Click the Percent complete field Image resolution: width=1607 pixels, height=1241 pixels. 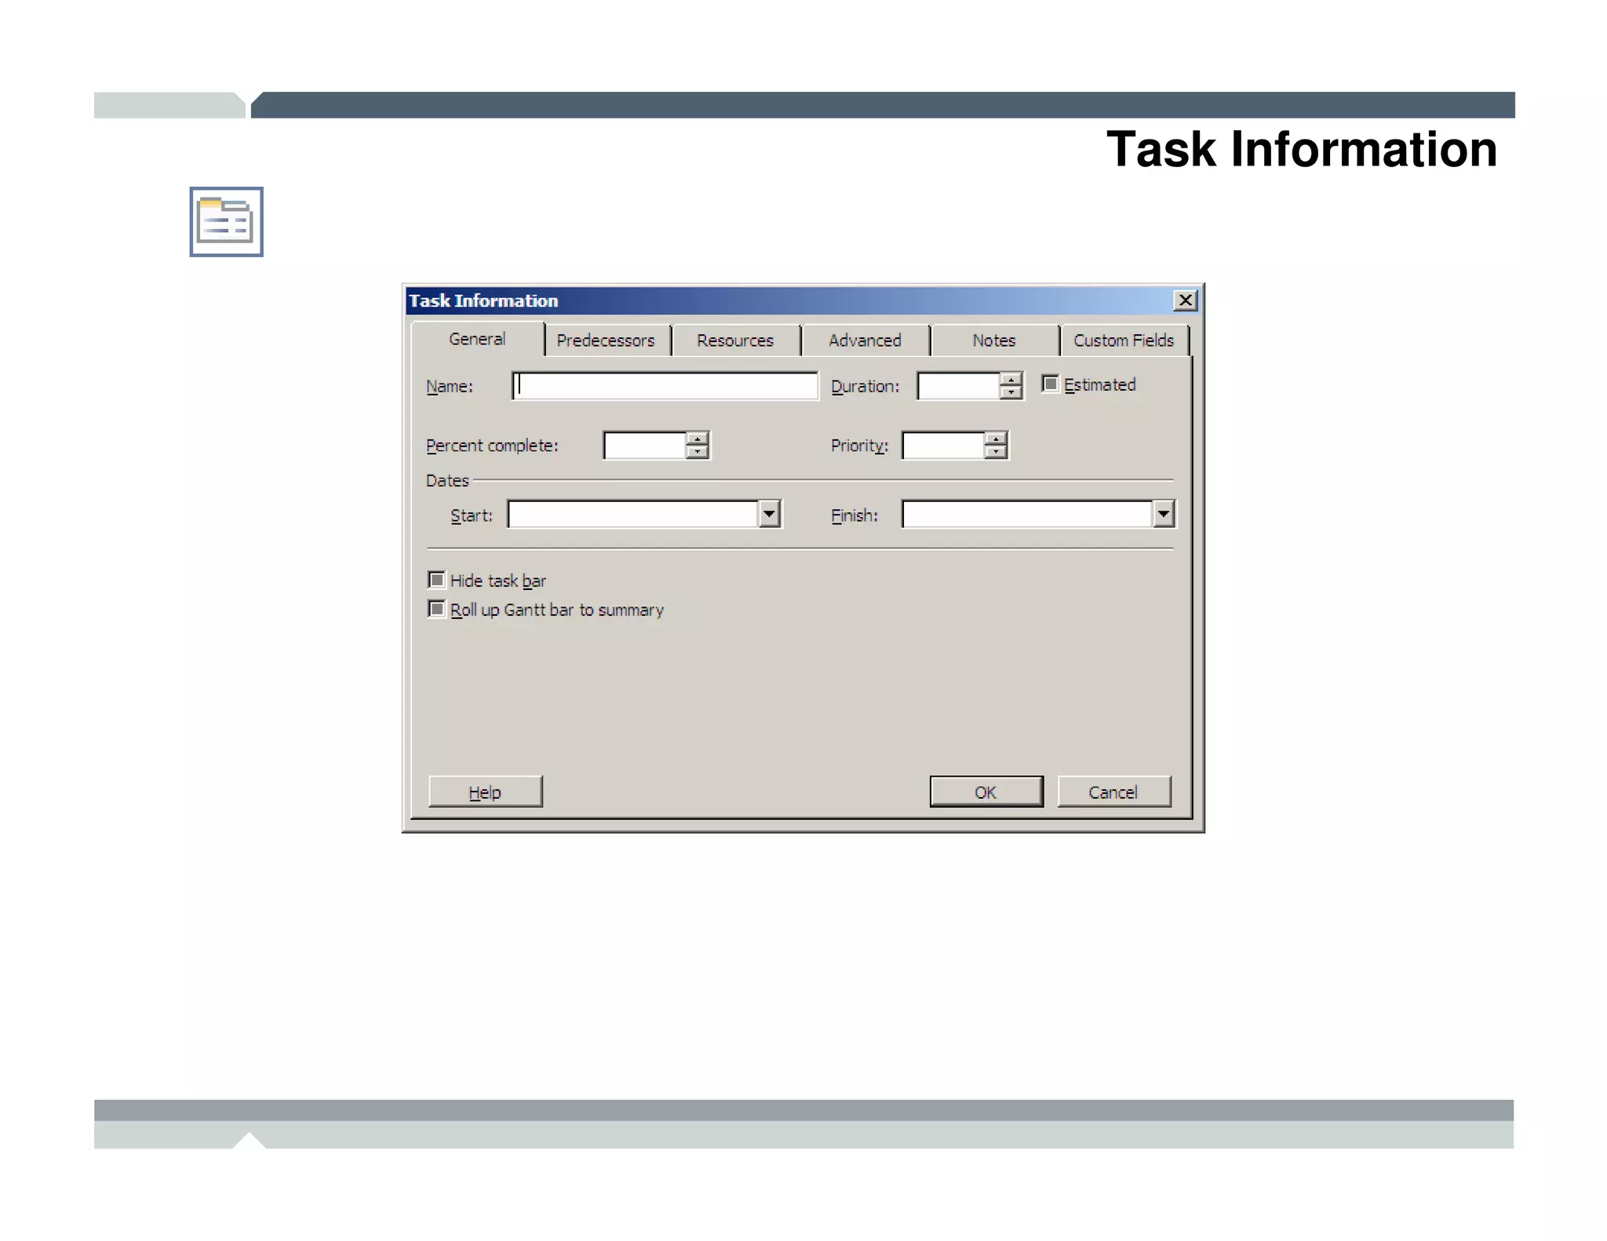pos(645,446)
